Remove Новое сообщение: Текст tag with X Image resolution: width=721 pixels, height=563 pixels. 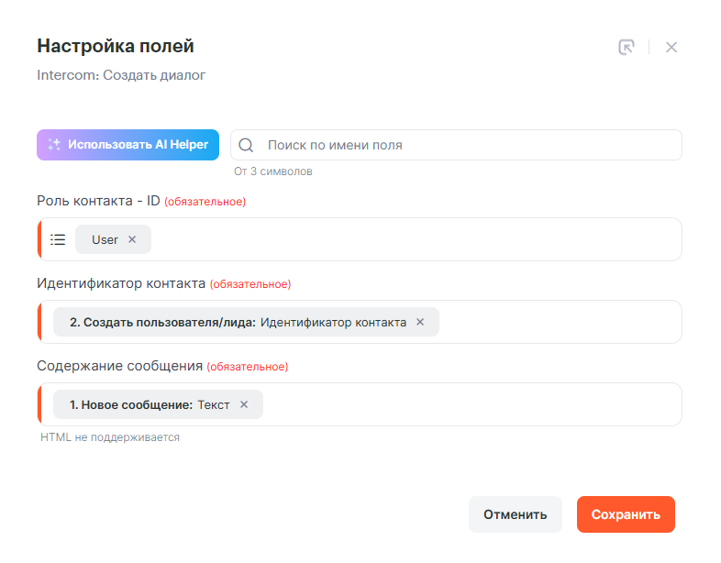(244, 404)
